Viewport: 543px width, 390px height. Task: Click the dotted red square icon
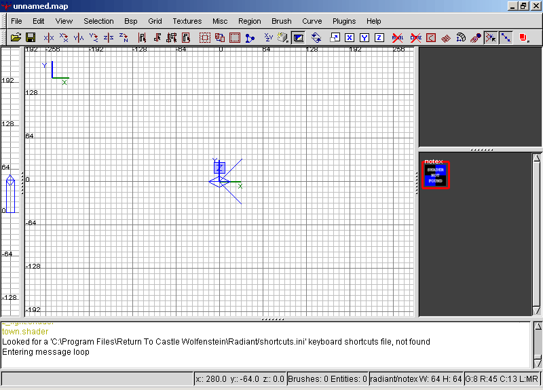click(235, 37)
